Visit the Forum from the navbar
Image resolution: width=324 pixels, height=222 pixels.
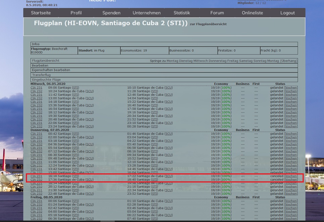coord(217,13)
